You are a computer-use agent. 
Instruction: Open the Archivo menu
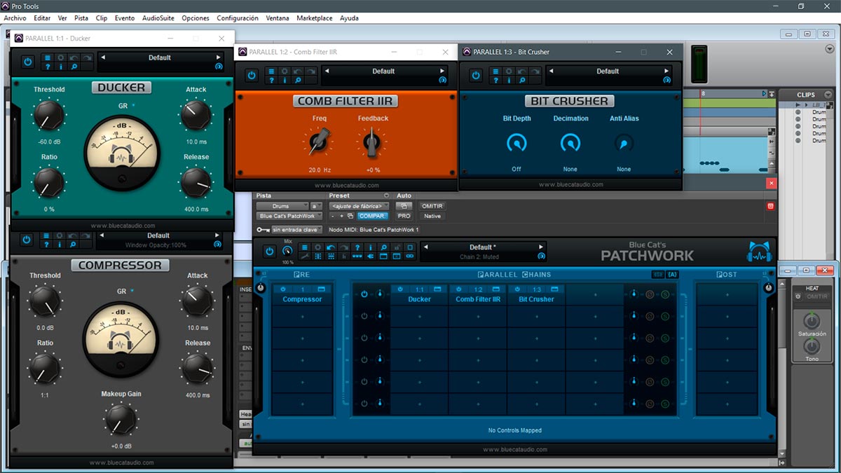(15, 18)
